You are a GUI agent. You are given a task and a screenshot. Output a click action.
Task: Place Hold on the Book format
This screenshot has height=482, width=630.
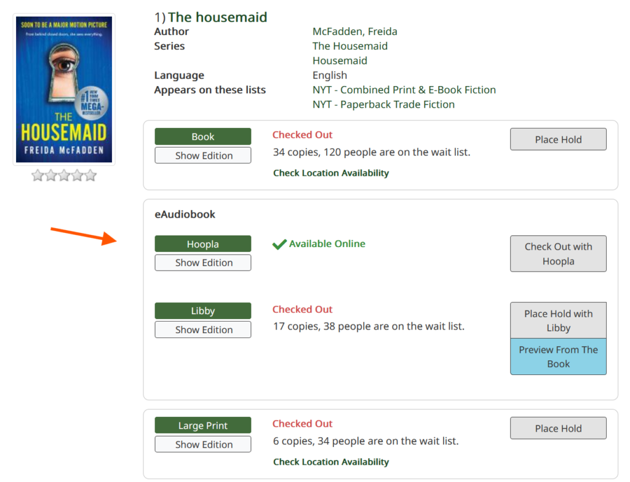(x=558, y=140)
